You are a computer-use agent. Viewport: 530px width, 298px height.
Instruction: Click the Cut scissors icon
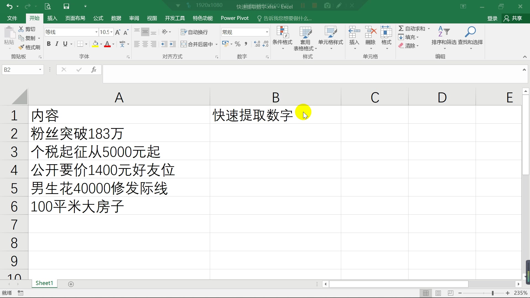tap(21, 29)
